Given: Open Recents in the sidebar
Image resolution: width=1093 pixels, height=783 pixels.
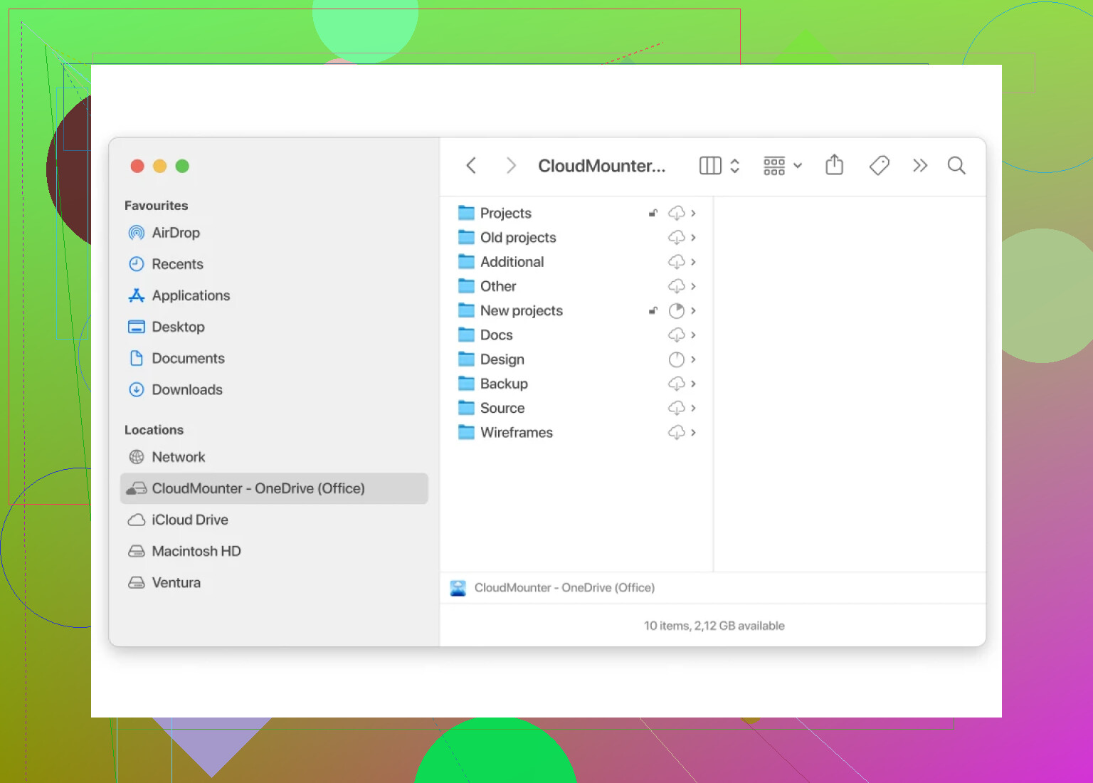Looking at the screenshot, I should 274,264.
